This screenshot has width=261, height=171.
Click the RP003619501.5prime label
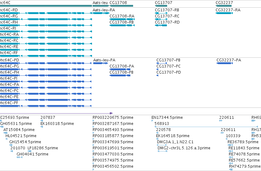point(113,148)
